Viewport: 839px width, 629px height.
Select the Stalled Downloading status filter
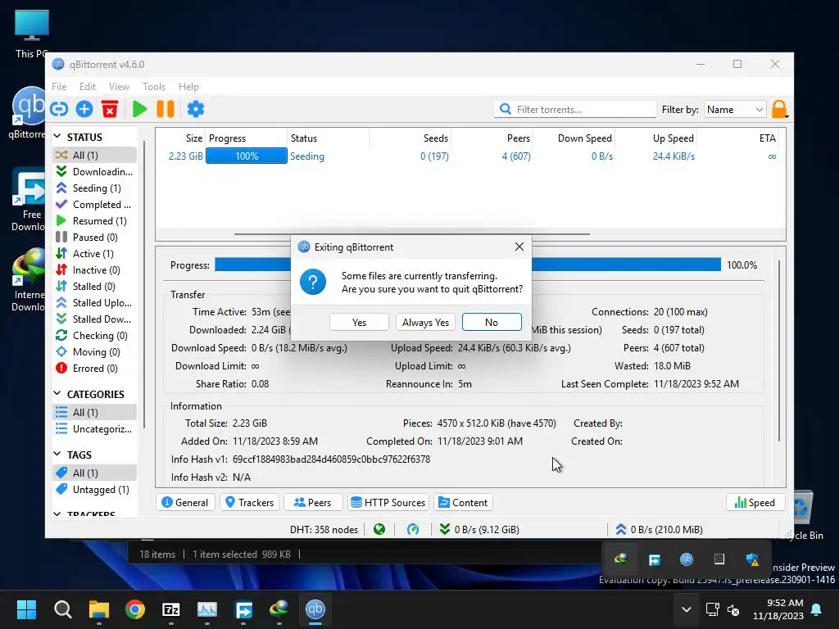tap(95, 319)
